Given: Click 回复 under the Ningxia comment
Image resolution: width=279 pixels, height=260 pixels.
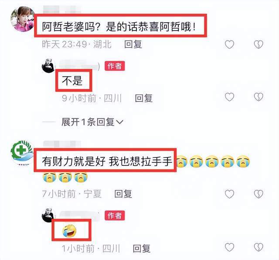Looking at the screenshot, I should point(123,194).
